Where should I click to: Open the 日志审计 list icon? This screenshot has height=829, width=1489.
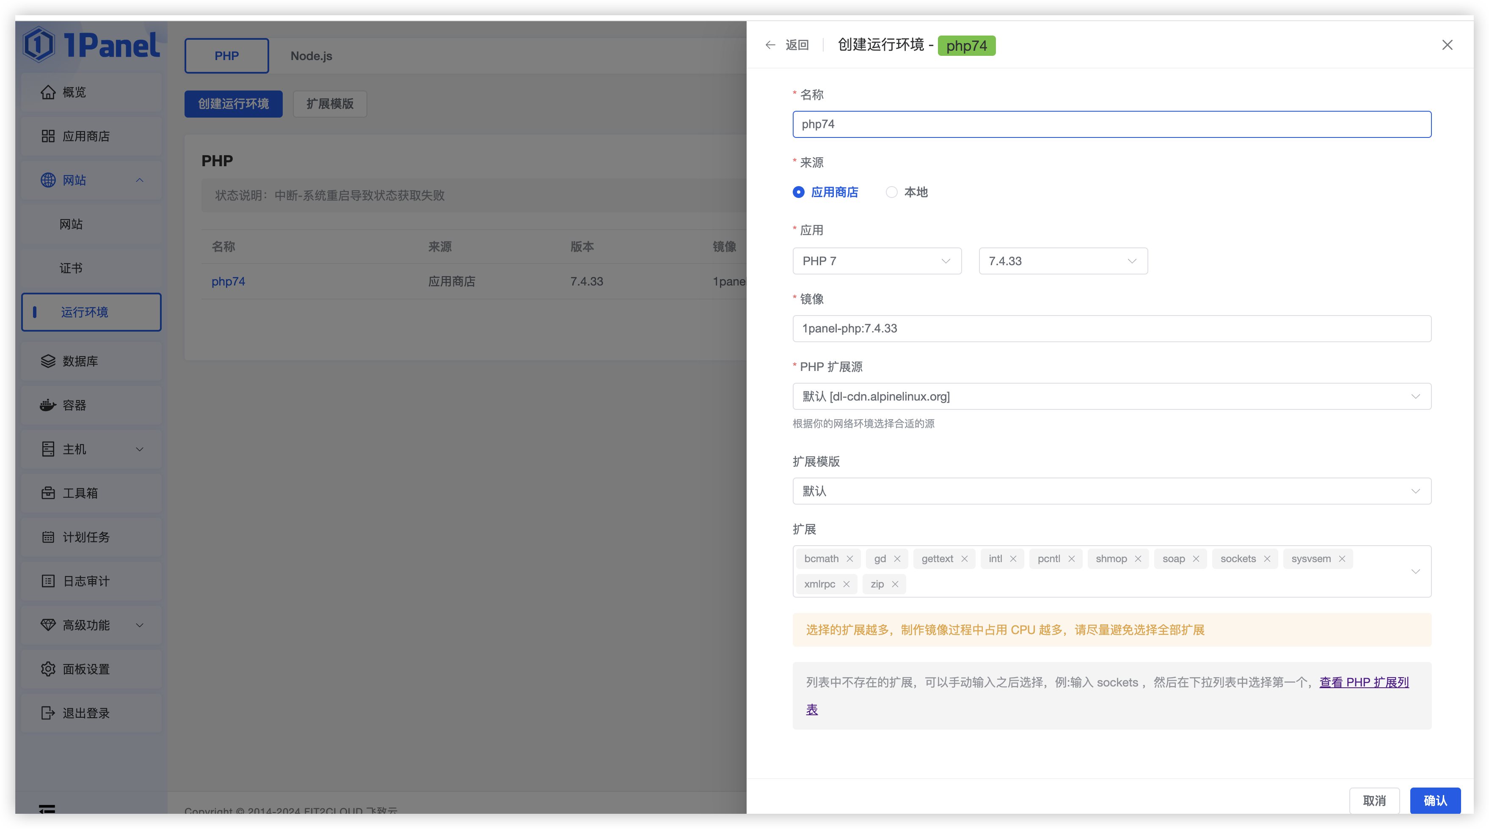click(x=48, y=581)
